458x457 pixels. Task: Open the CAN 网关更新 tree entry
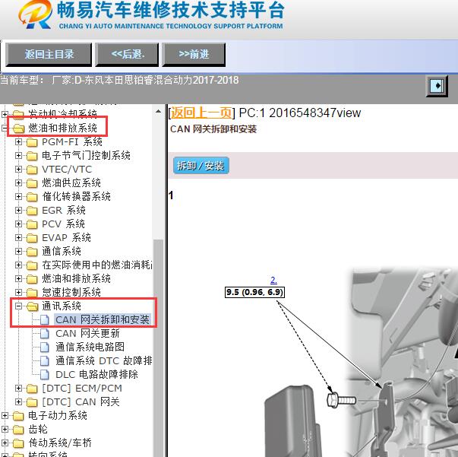pyautogui.click(x=87, y=333)
